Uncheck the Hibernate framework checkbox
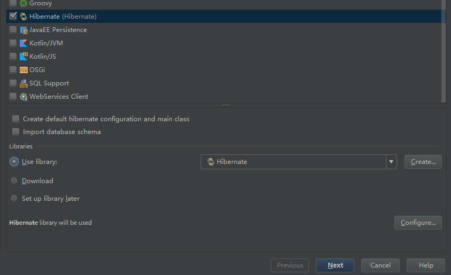Screen dimensions: 451x275 click(13, 17)
